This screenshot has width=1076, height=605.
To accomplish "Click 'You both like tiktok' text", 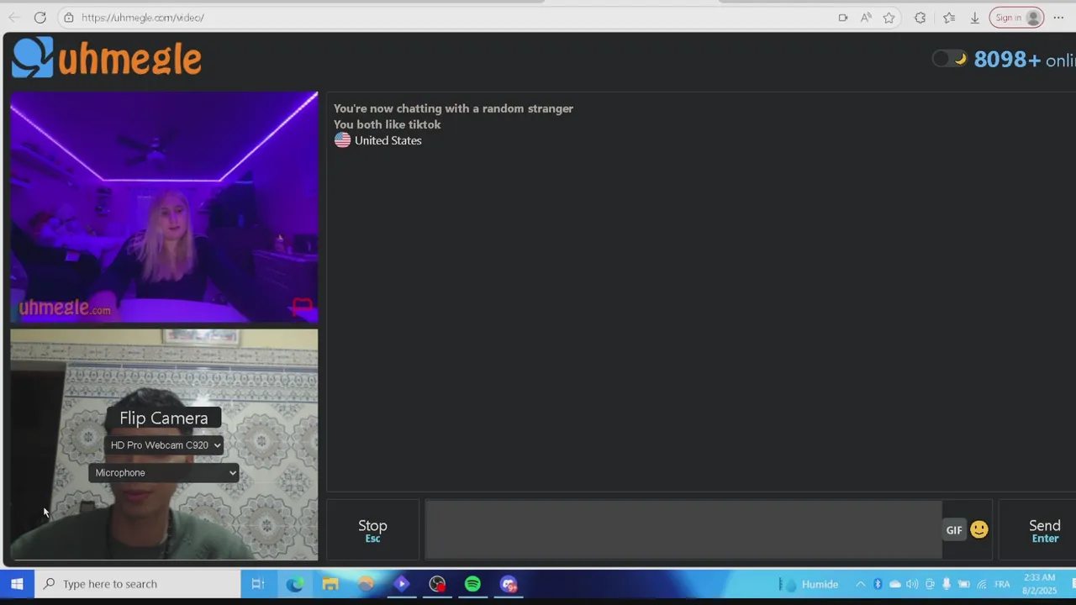I will [387, 124].
